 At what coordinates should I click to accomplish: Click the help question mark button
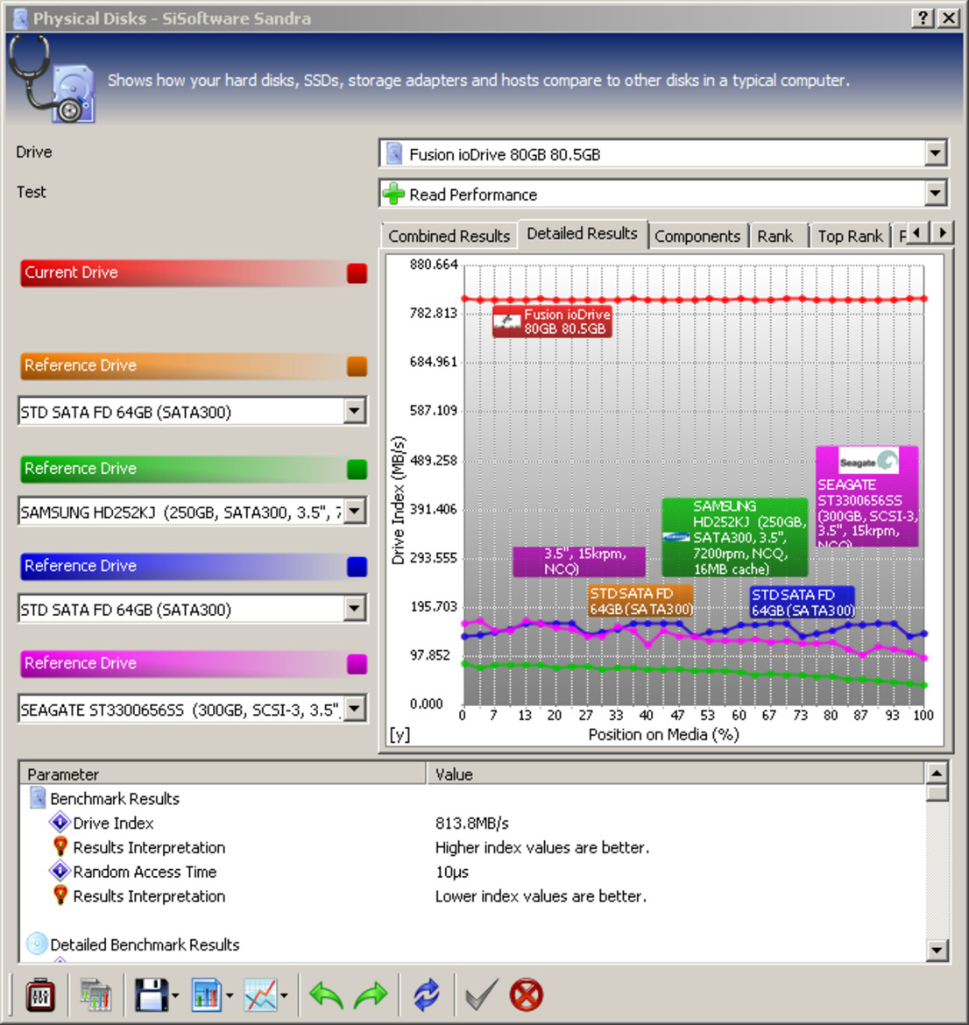[x=923, y=18]
